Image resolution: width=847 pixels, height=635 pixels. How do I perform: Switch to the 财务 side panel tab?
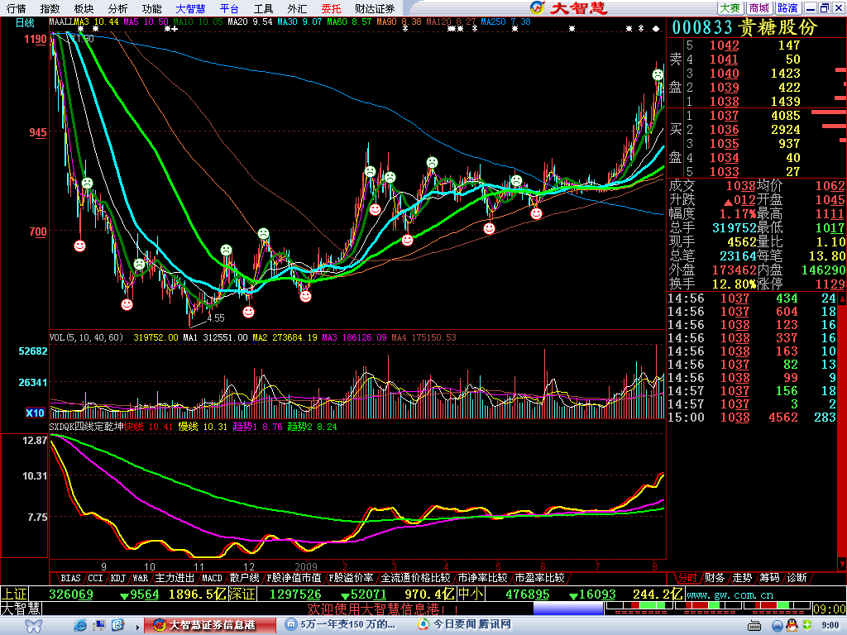pyautogui.click(x=714, y=578)
